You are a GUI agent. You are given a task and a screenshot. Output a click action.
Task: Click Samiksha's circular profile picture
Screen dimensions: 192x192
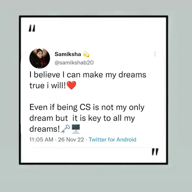pos(40,58)
